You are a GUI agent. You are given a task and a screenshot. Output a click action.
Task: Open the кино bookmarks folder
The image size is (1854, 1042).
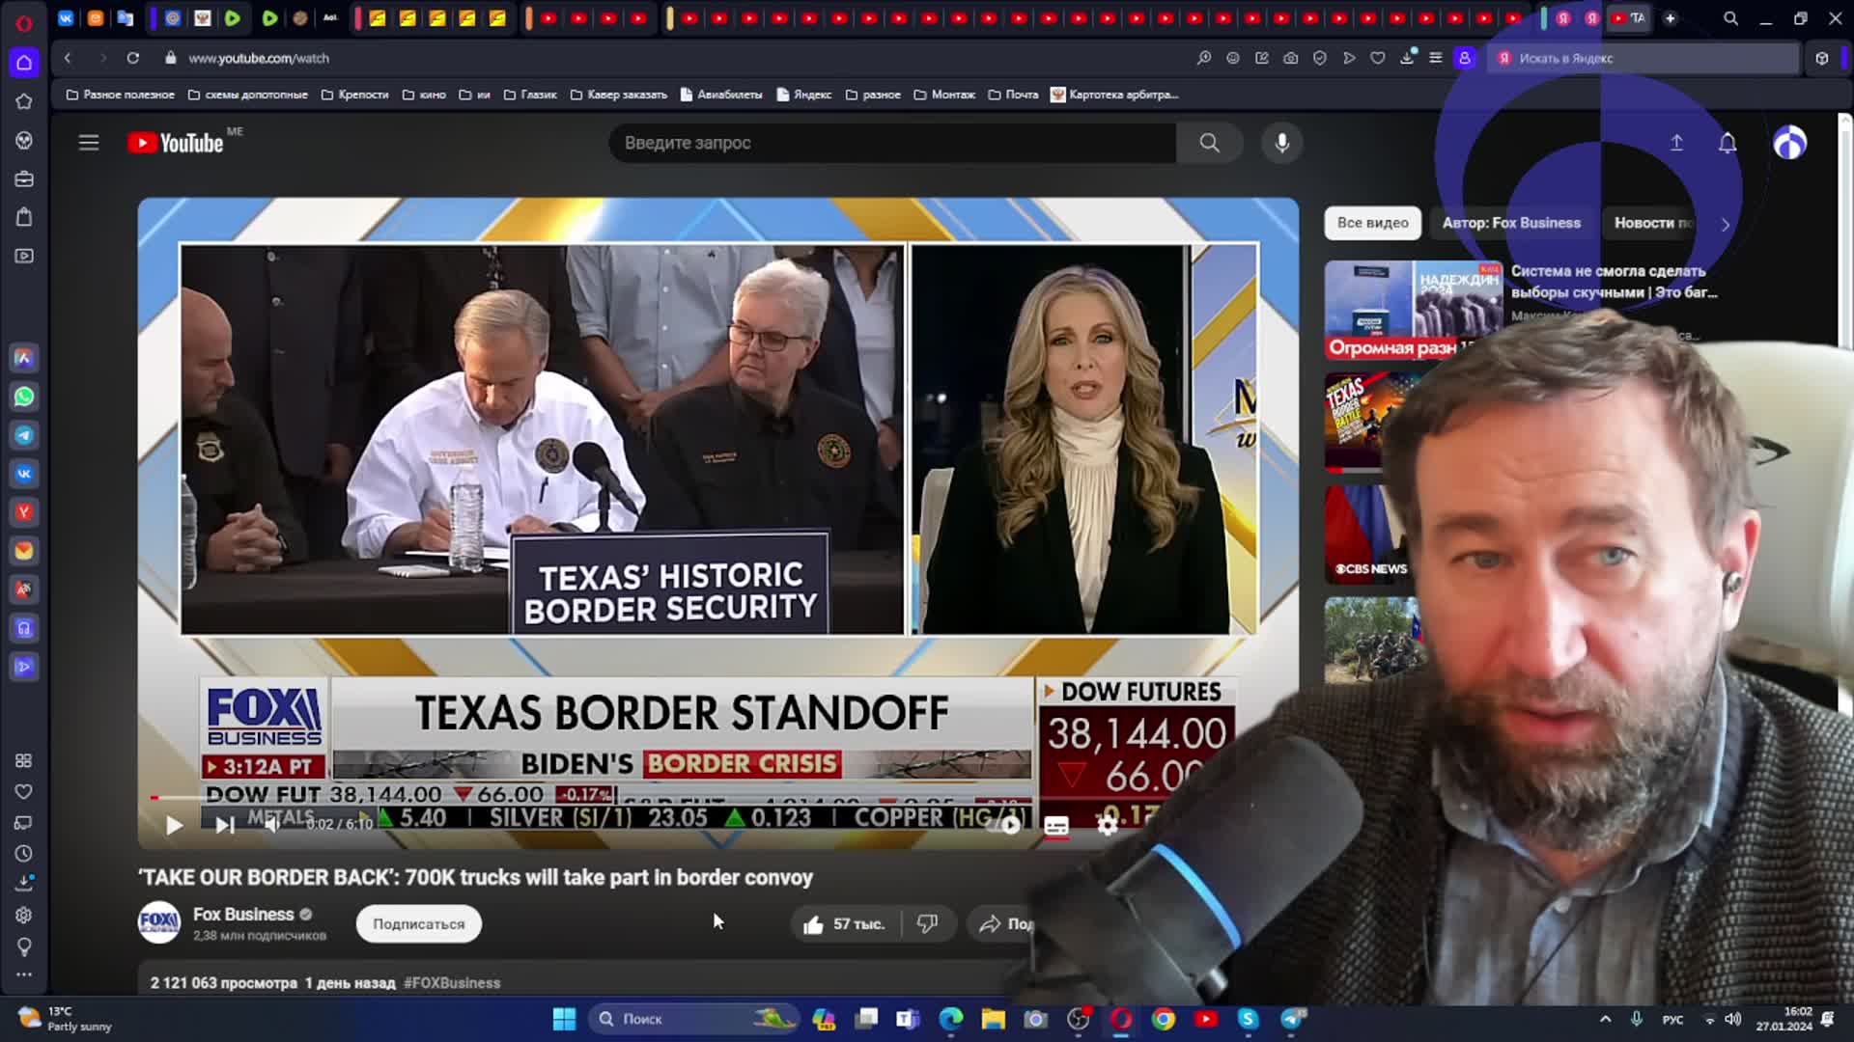click(x=424, y=95)
